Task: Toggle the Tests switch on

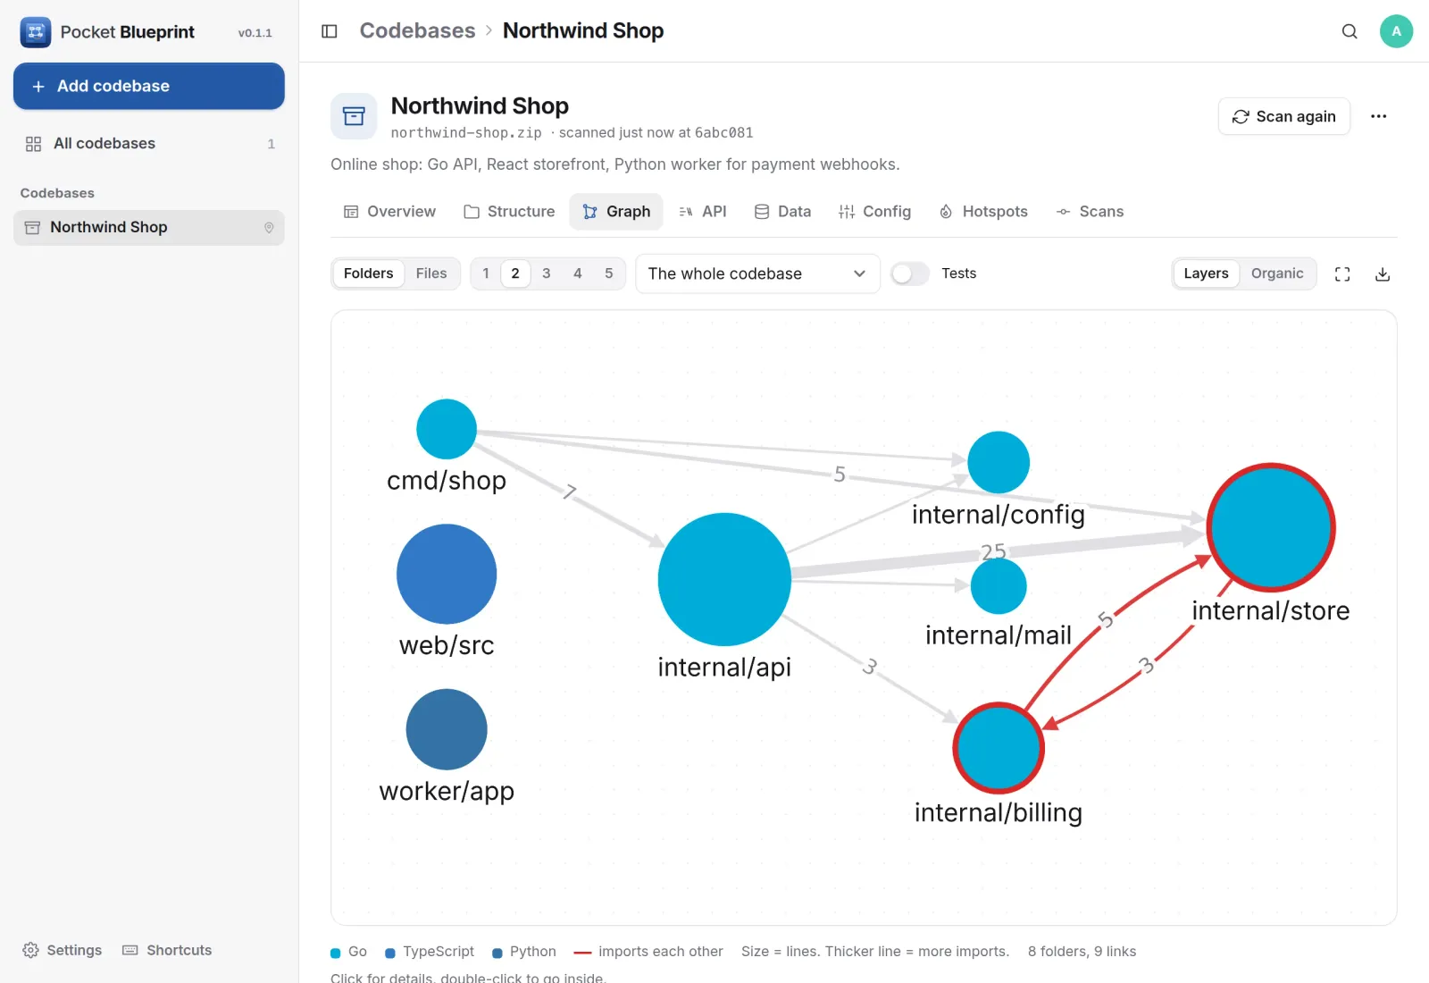Action: [x=910, y=273]
